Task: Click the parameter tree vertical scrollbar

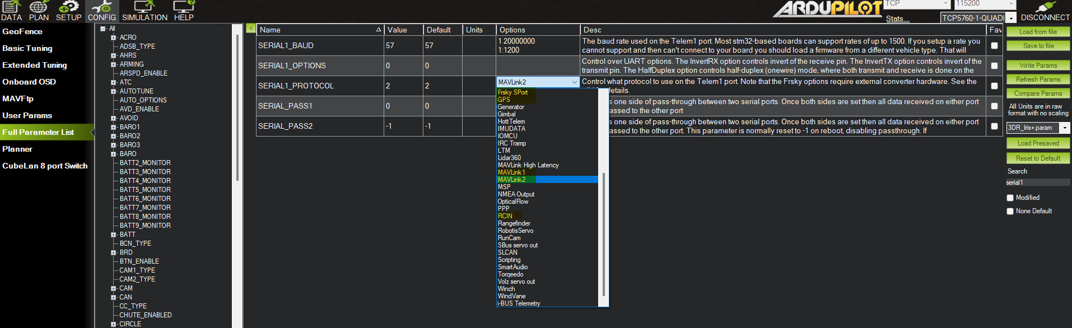Action: point(238,106)
